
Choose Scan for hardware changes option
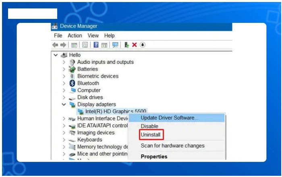tap(172, 146)
